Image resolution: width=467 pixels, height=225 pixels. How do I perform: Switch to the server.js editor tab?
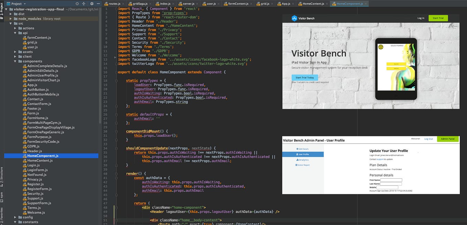click(189, 4)
